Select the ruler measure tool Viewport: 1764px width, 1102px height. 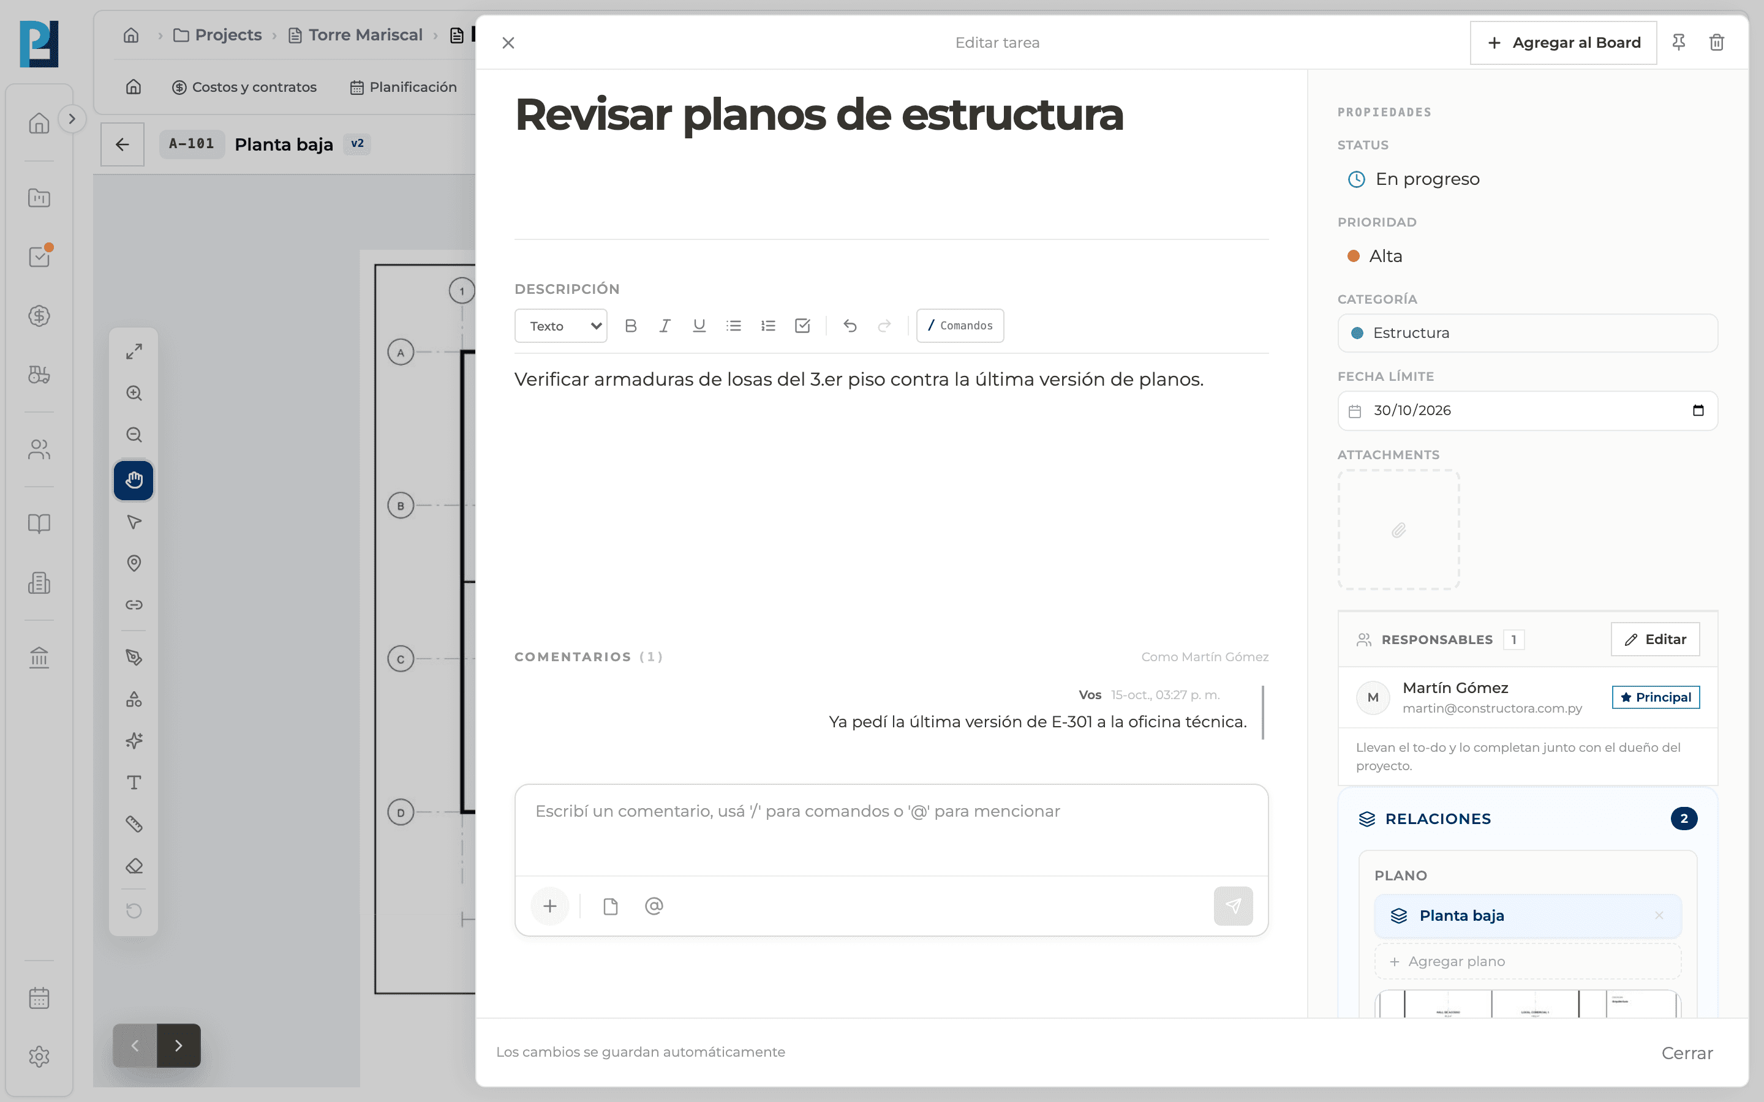134,824
